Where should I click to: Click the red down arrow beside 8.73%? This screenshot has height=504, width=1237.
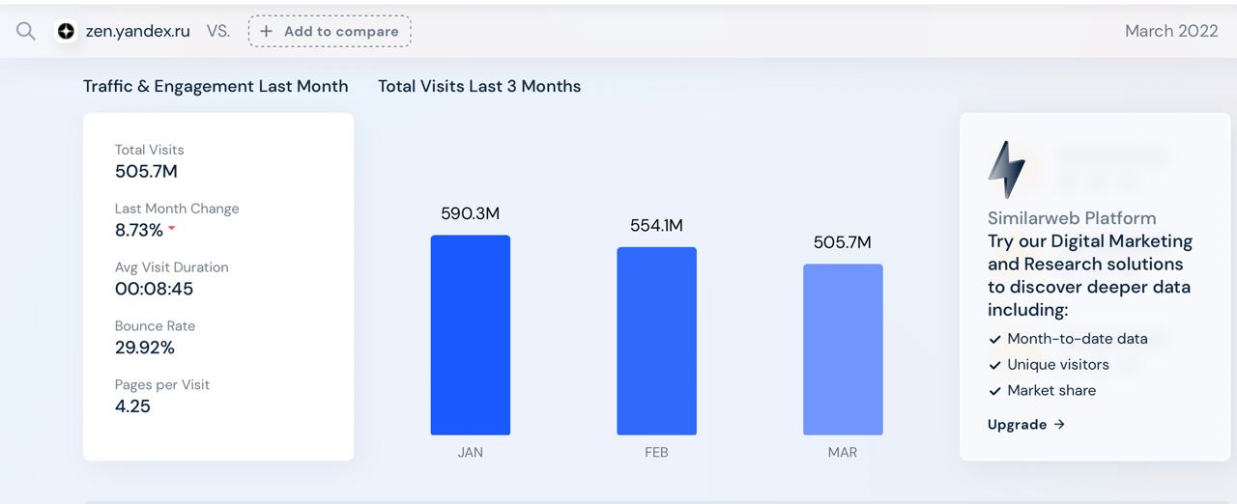point(172,229)
